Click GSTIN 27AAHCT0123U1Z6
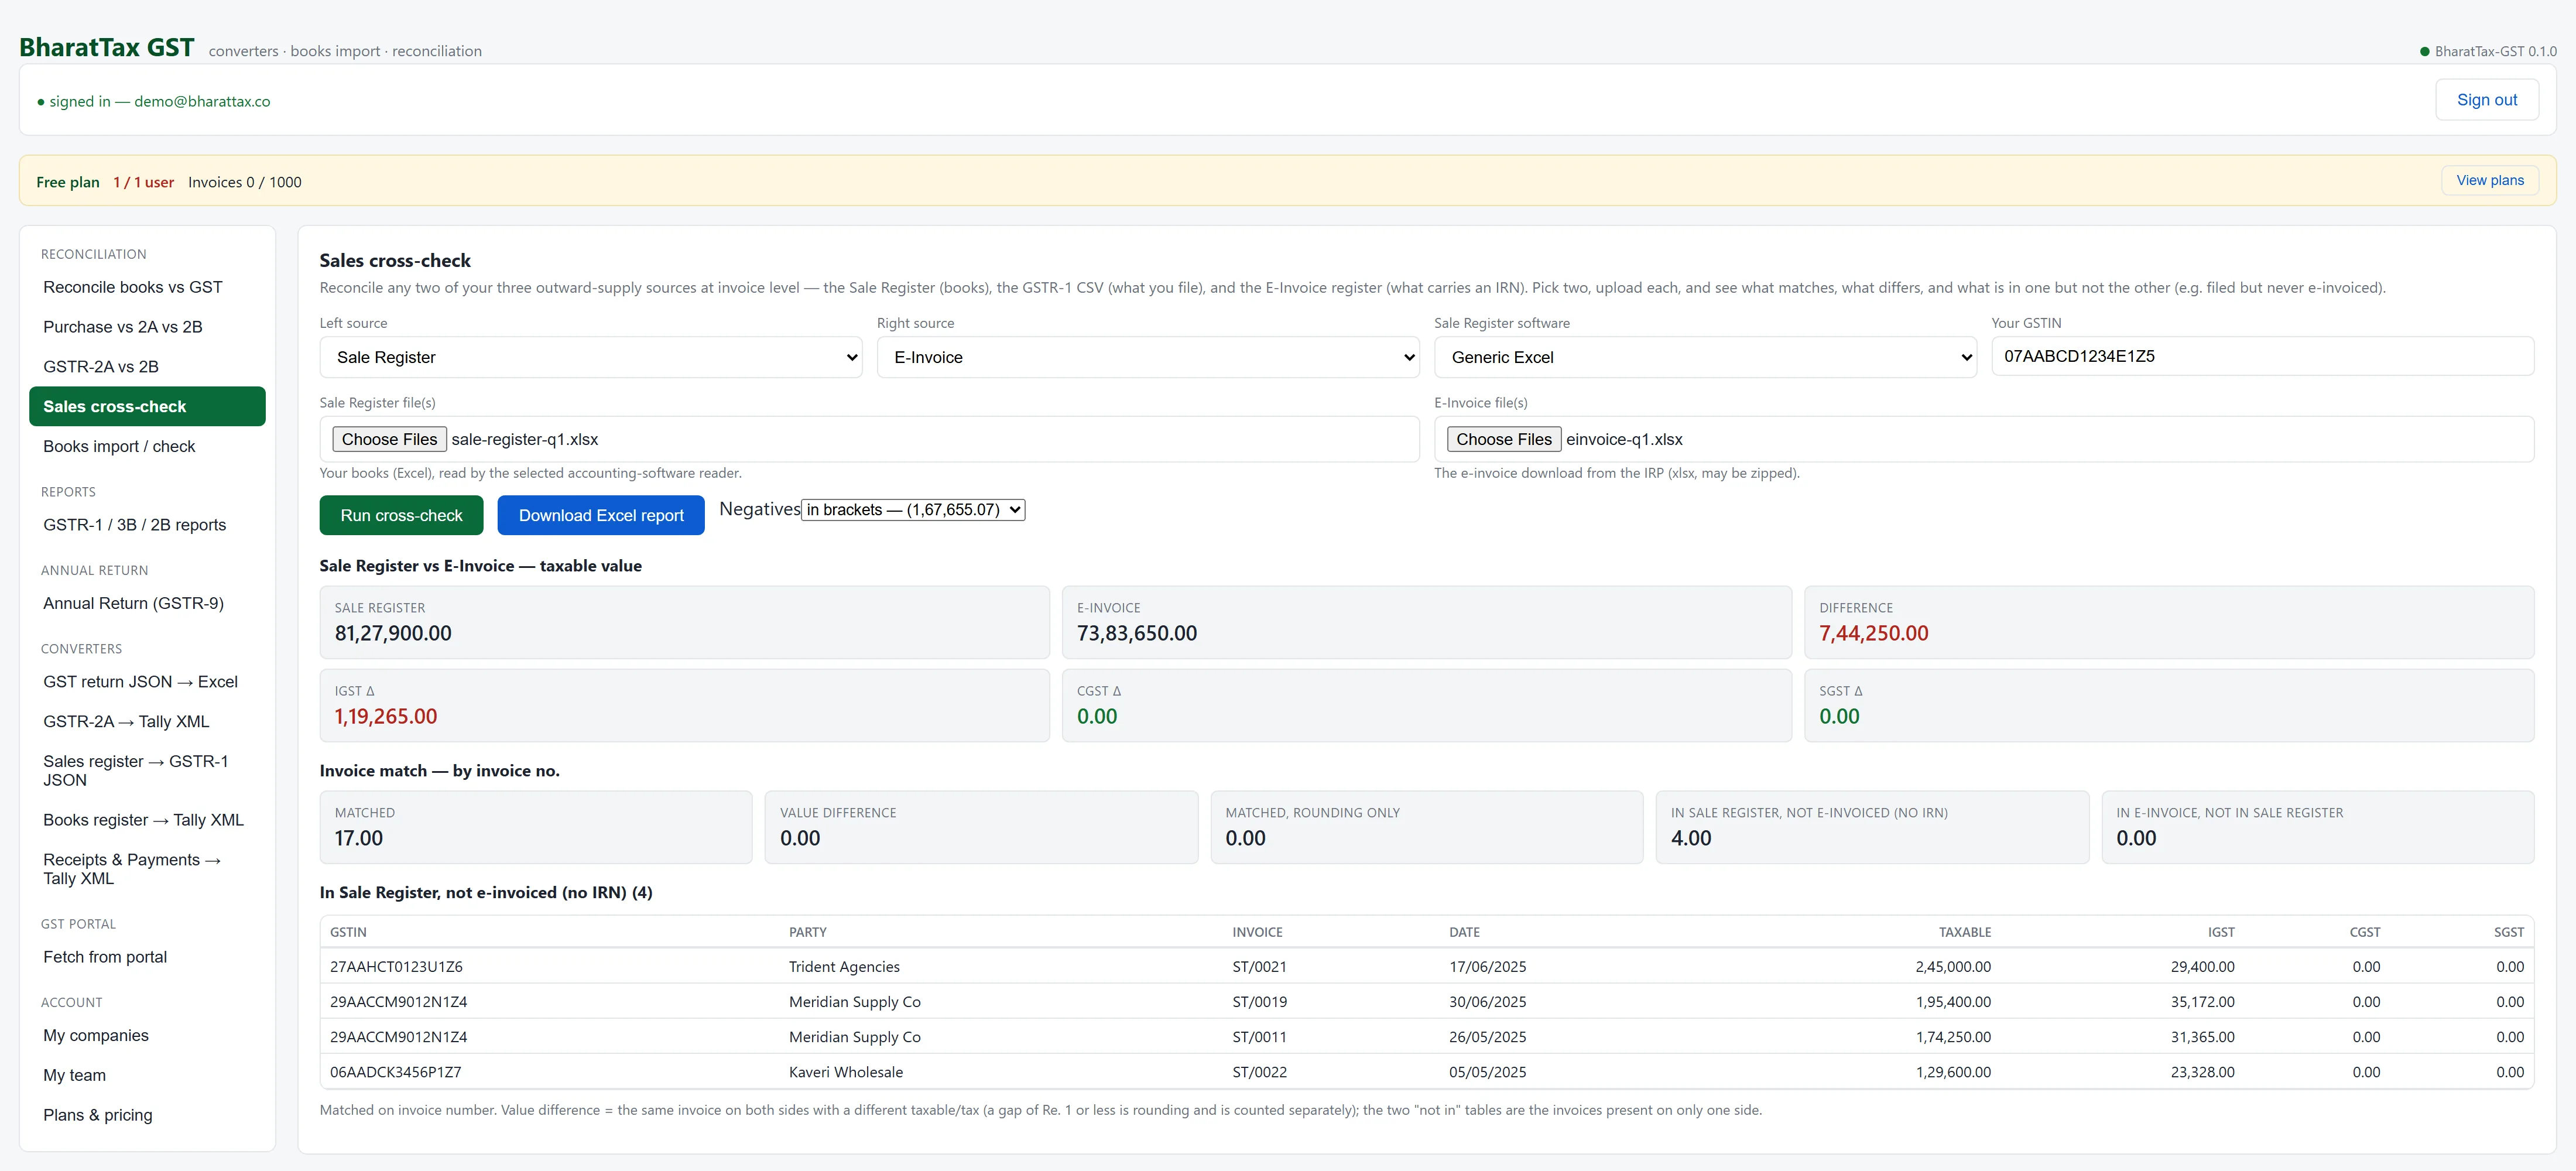2576x1171 pixels. pos(396,967)
